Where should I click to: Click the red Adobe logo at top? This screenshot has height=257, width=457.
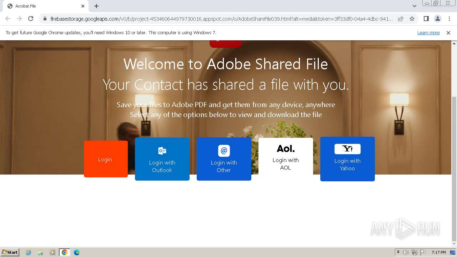(x=226, y=44)
